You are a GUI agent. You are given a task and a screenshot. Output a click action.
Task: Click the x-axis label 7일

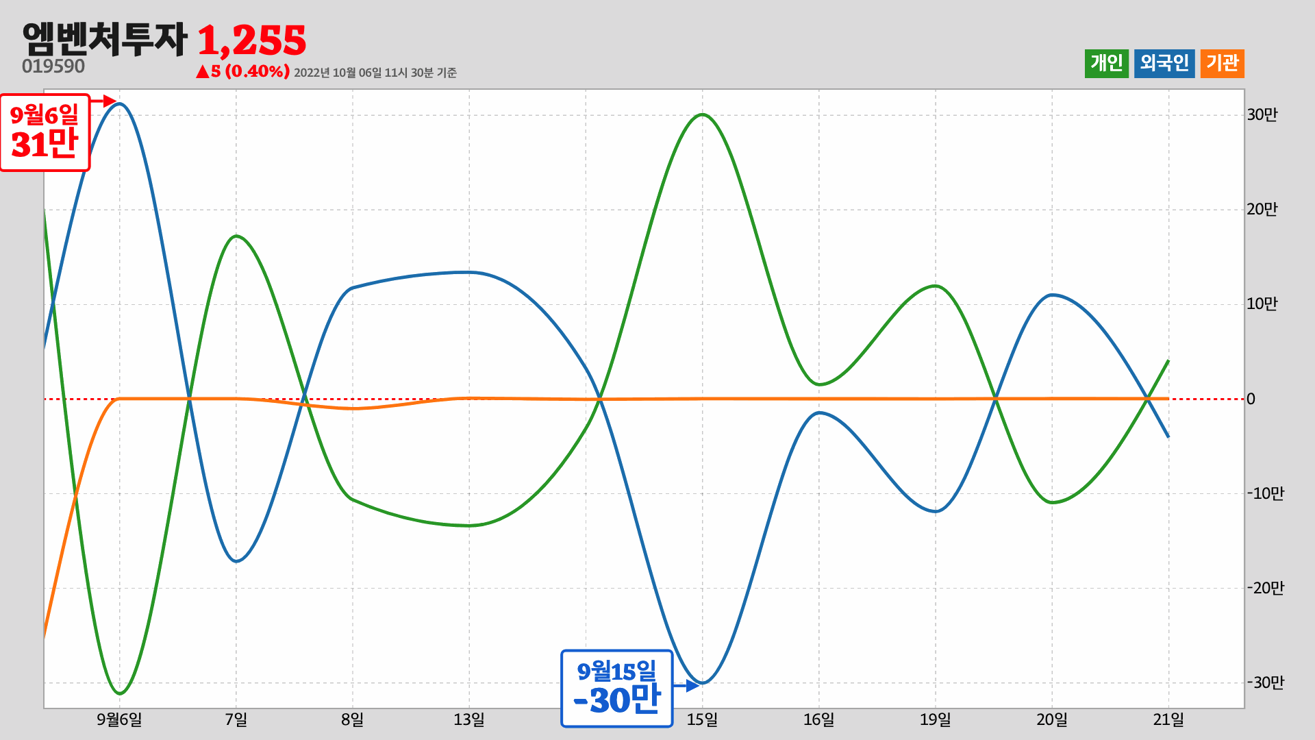point(236,719)
